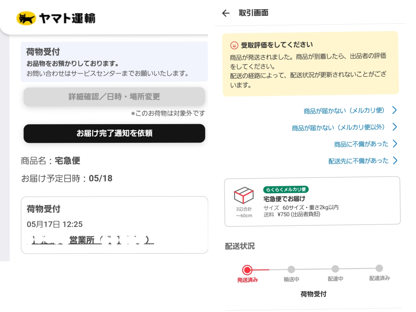Click chevron next to 商品に不備があった
This screenshot has height=312, width=416.
coord(395,144)
